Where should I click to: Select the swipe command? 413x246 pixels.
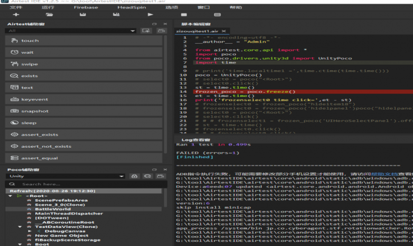tap(84, 64)
